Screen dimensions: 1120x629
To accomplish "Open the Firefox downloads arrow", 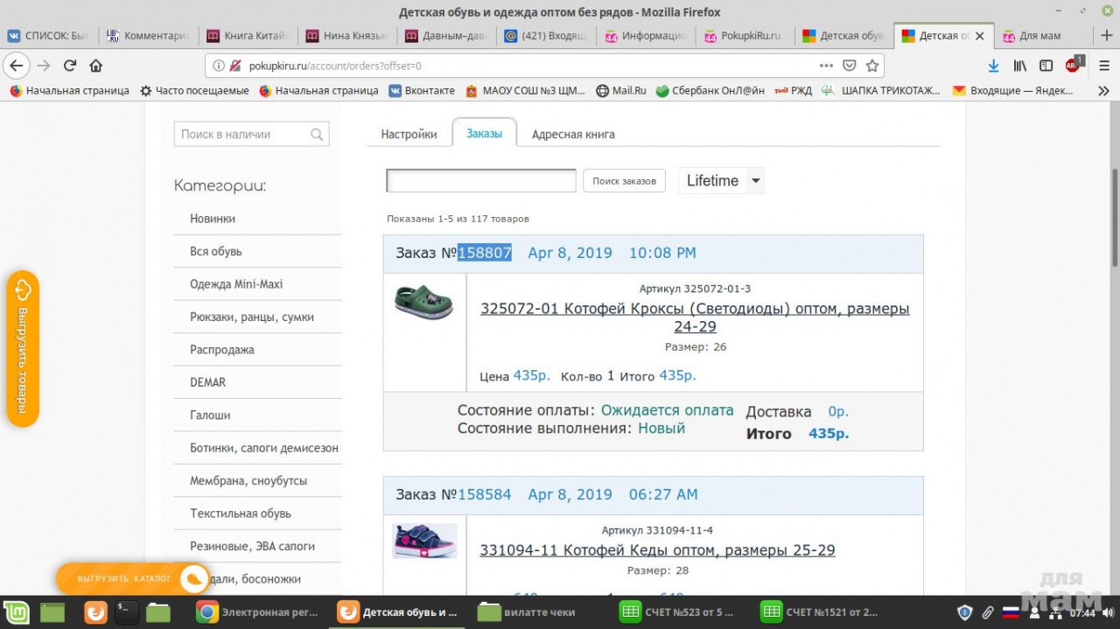I will [993, 66].
